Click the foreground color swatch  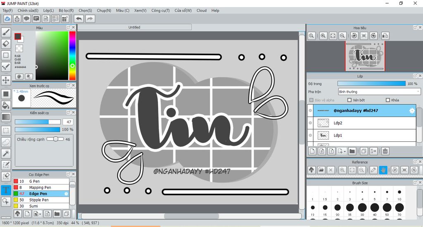pyautogui.click(x=18, y=36)
